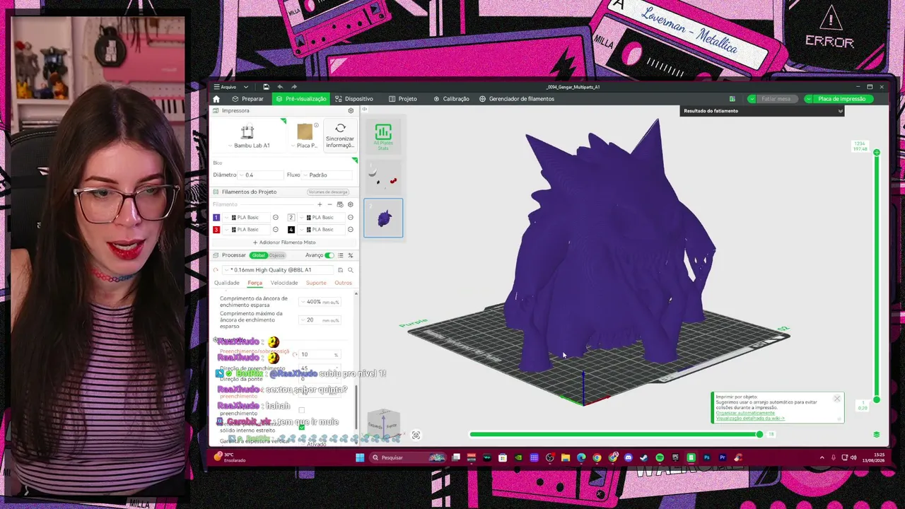905x509 pixels.
Task: Toggle the checked sólido interno estreito checkbox
Action: tap(302, 427)
